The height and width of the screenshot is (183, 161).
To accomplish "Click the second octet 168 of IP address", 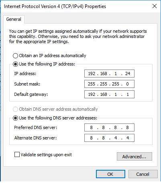I will coord(104,74).
